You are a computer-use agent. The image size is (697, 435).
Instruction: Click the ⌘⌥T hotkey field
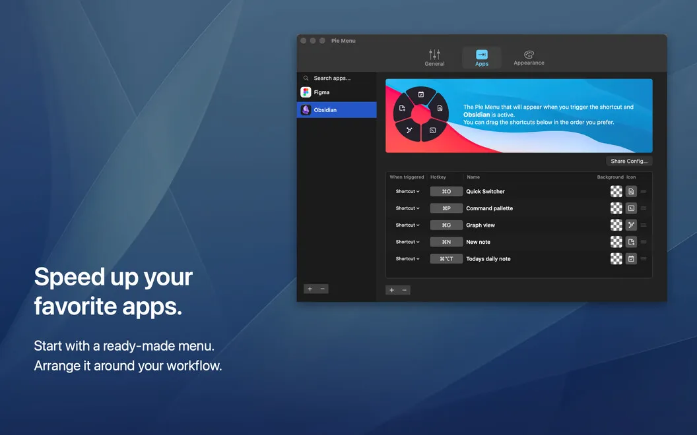tap(446, 259)
